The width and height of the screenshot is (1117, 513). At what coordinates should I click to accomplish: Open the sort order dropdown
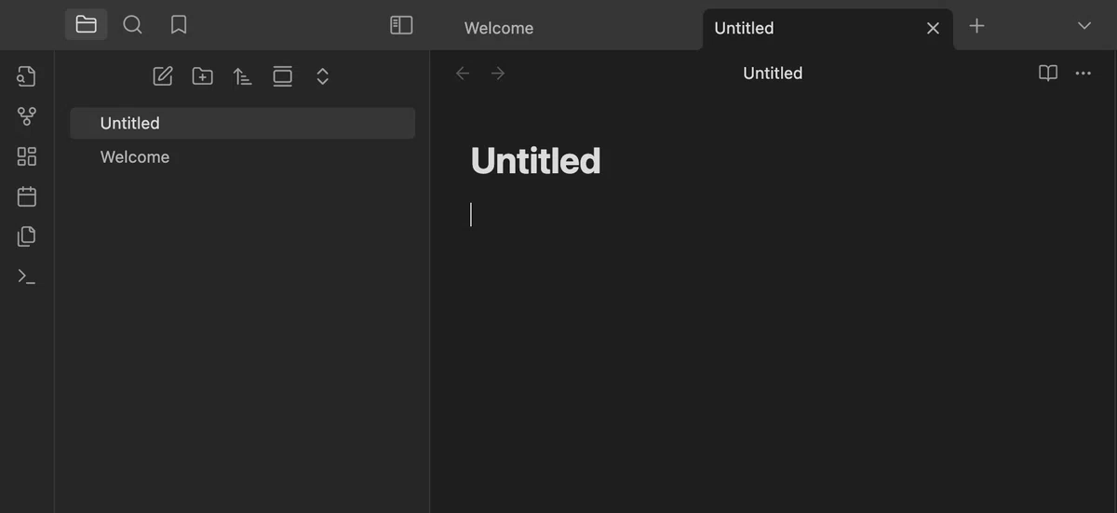243,76
